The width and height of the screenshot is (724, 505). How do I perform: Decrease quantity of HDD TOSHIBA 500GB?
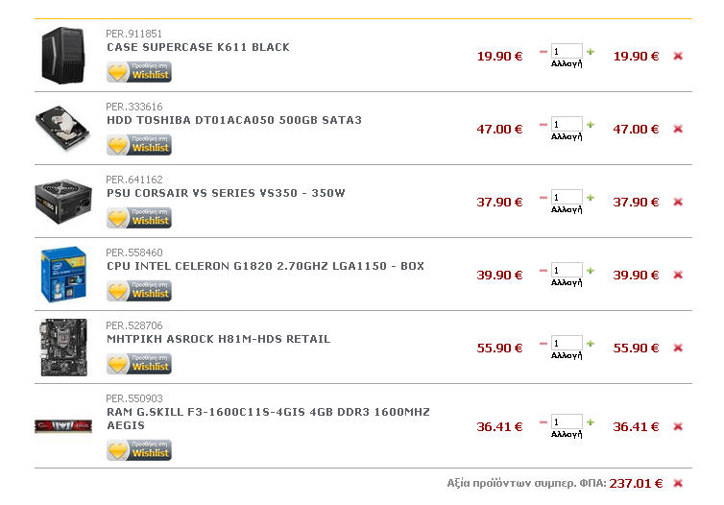(543, 125)
